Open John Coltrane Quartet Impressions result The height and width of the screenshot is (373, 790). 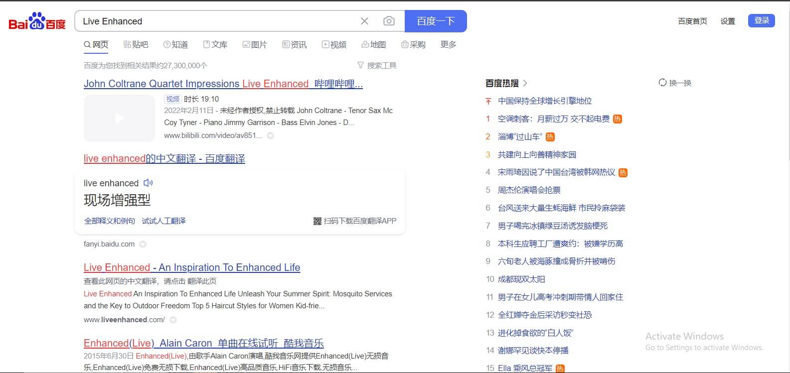point(223,84)
